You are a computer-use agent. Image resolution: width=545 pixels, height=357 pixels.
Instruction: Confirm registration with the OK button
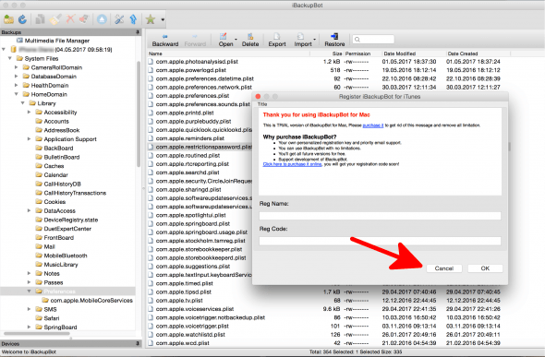pos(485,268)
